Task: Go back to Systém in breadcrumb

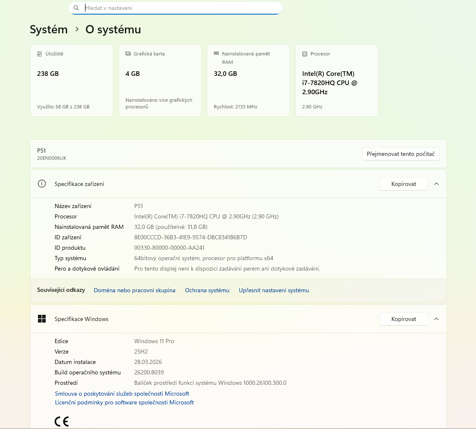Action: 49,30
